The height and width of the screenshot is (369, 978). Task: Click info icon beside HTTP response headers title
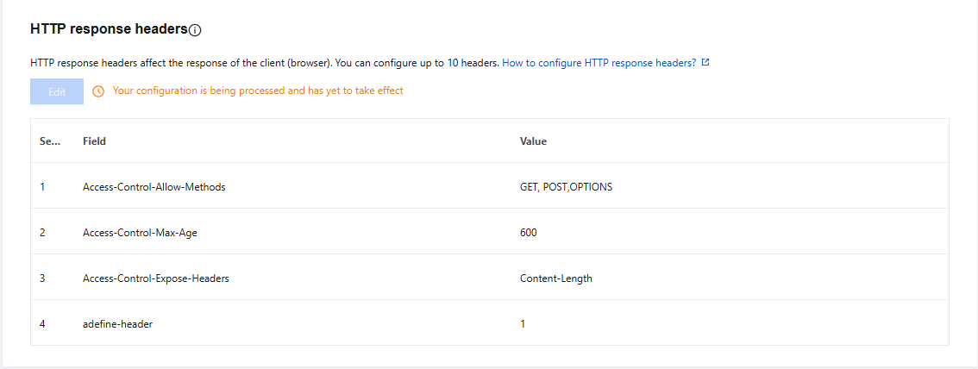coord(195,30)
